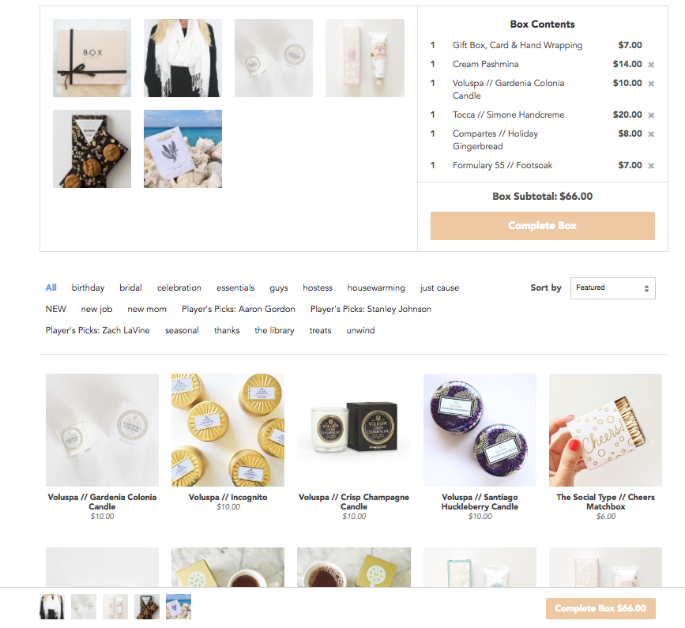Remove Cream Pashmina from box contents

click(x=651, y=65)
